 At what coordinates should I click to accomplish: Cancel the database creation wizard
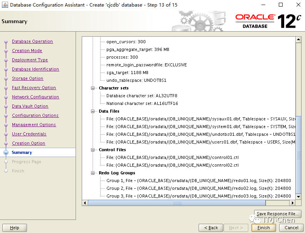point(291,228)
